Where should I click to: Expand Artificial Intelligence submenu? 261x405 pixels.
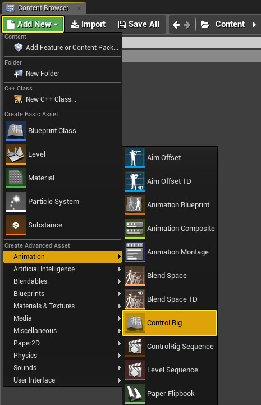[62, 269]
